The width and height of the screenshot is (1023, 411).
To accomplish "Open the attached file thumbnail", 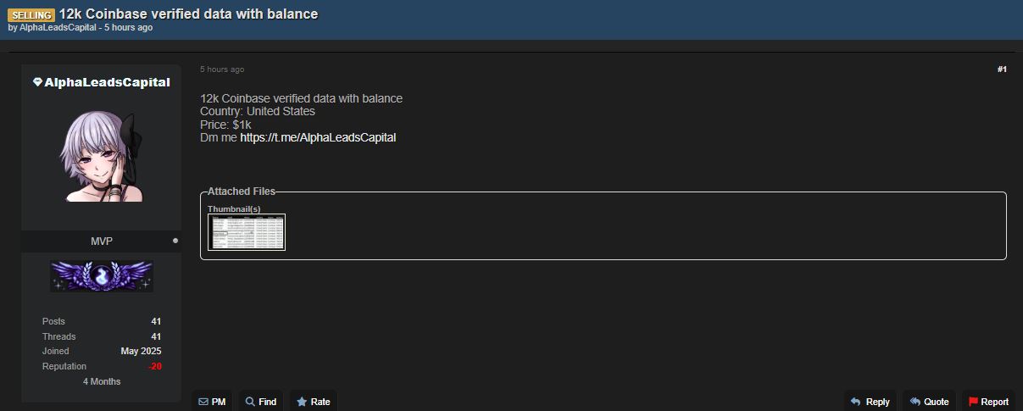I will click(x=247, y=232).
